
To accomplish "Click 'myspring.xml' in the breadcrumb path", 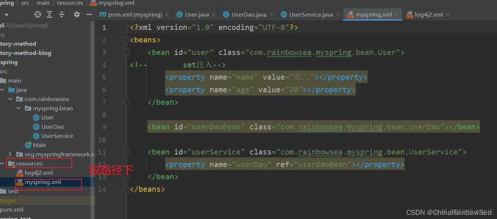I will (x=116, y=3).
